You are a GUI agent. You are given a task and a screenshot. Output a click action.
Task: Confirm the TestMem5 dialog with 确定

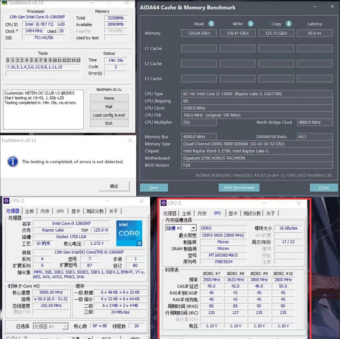point(114,186)
